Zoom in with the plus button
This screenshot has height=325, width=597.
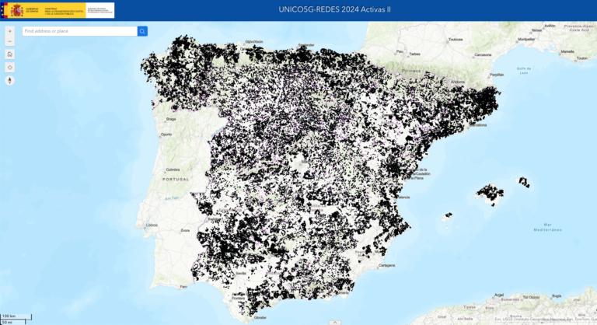pyautogui.click(x=10, y=31)
